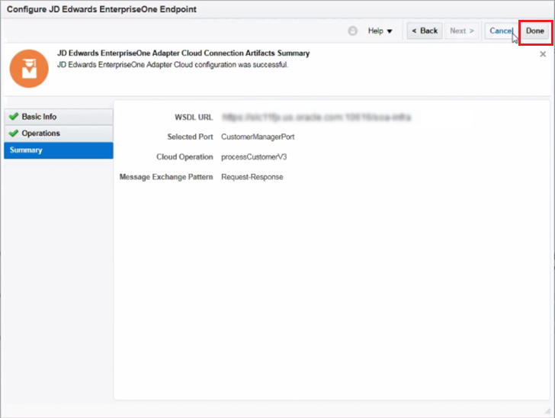Click the Request-Response value
This screenshot has height=418, width=555.
(x=252, y=177)
